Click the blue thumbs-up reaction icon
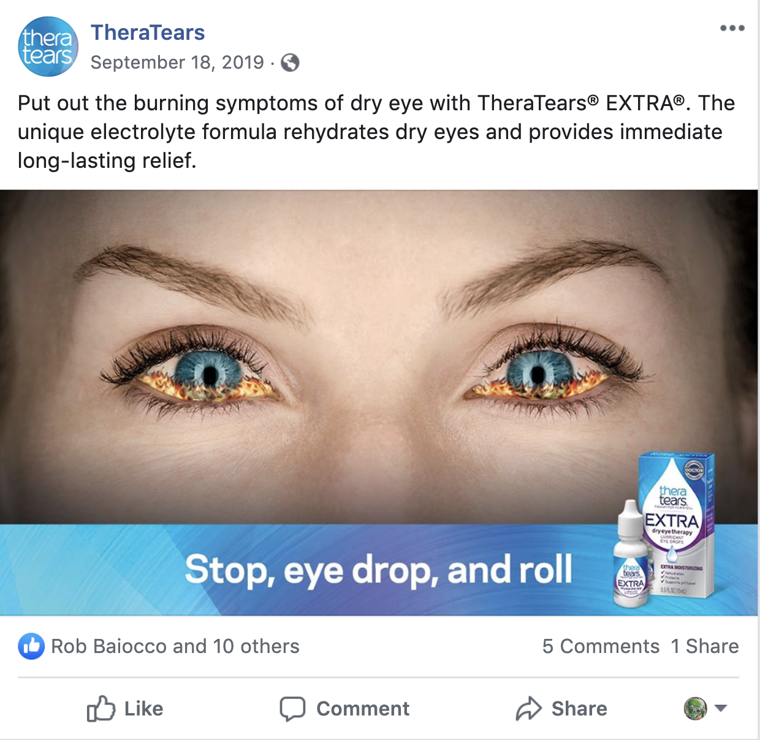 [31, 646]
